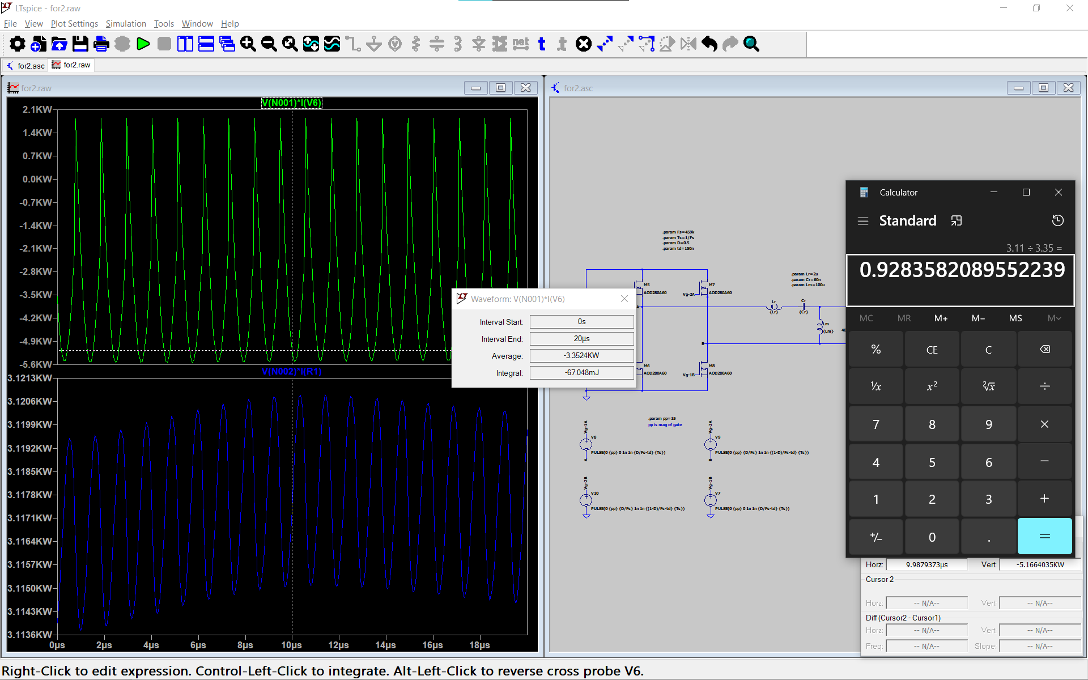This screenshot has height=680, width=1088.
Task: Zoom in with the magnifier plus icon
Action: pyautogui.click(x=248, y=44)
